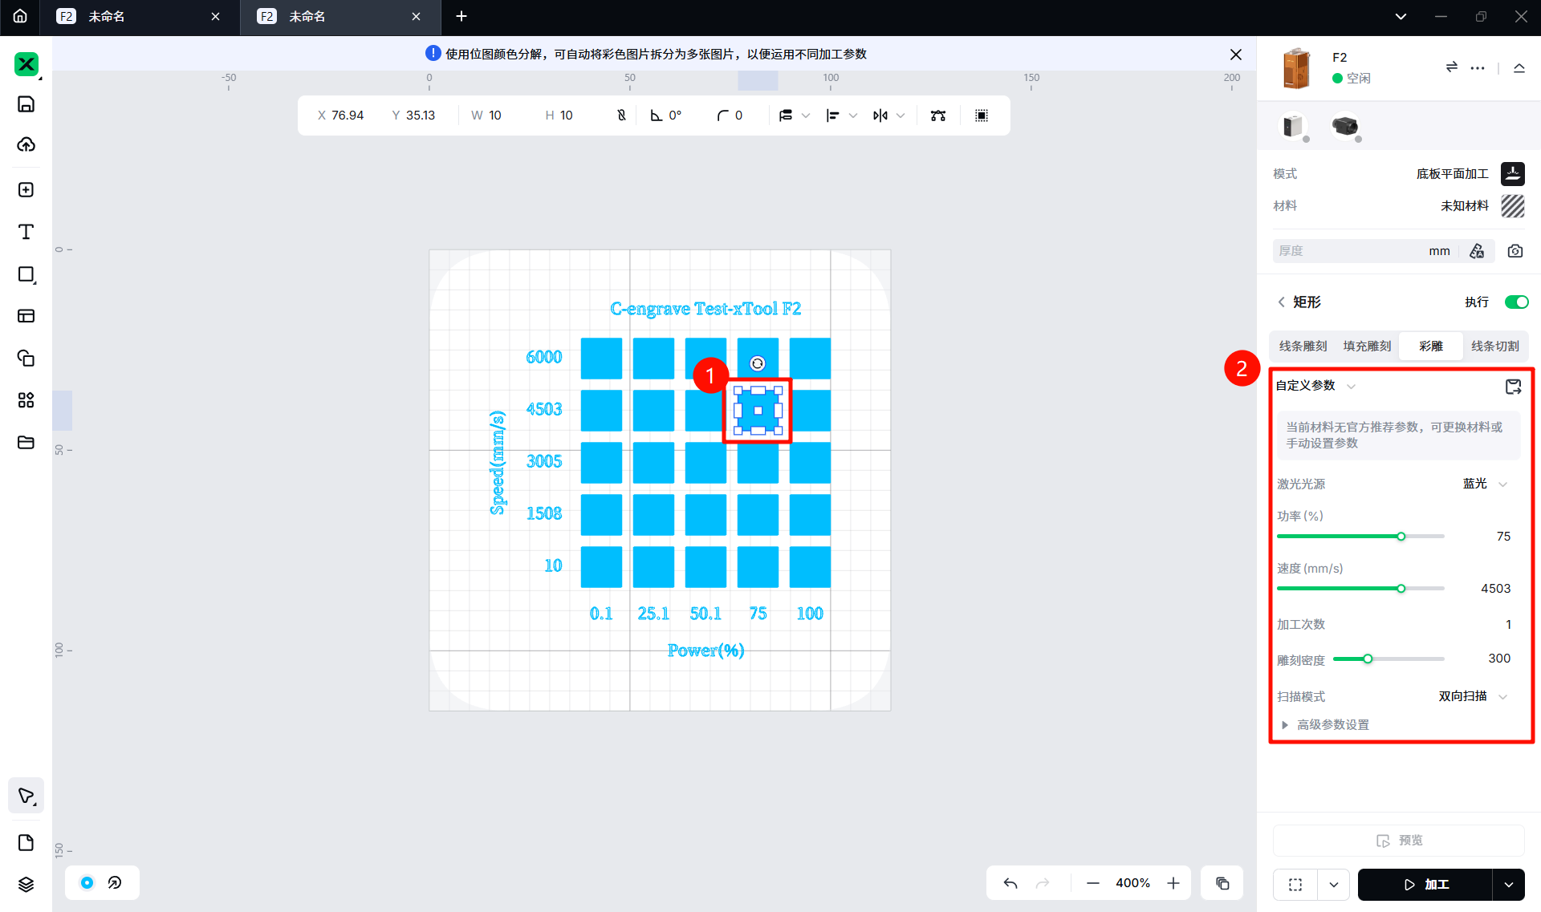1541x912 pixels.
Task: Click the 功率 power slider handle
Action: pos(1401,537)
